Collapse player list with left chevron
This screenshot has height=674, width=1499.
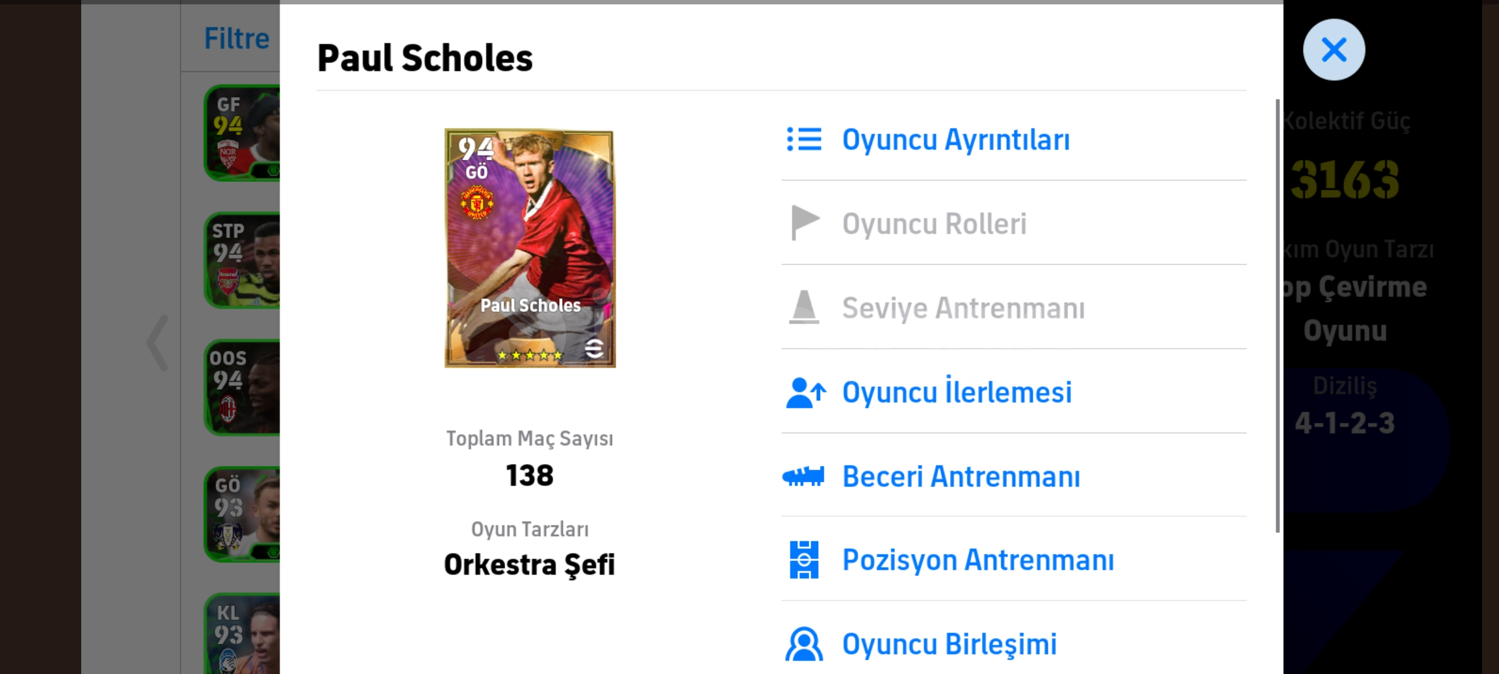[x=157, y=343]
